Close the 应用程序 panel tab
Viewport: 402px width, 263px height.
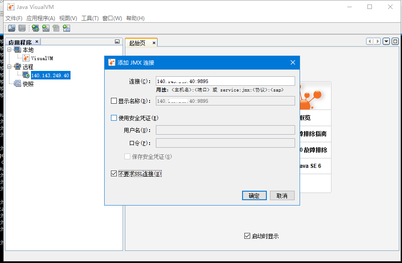(37, 41)
